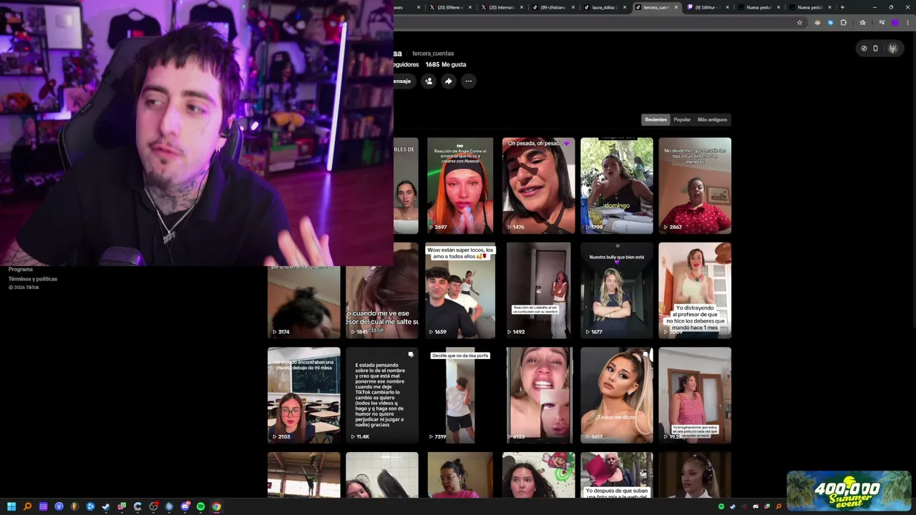Click the '1685 Me gusta' count

[x=445, y=64]
